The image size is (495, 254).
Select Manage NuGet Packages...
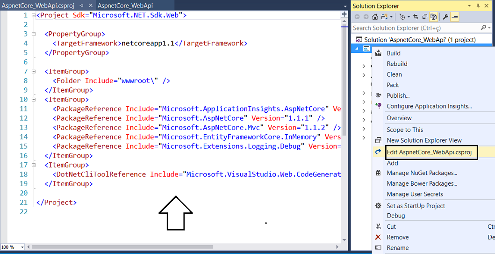coord(422,173)
